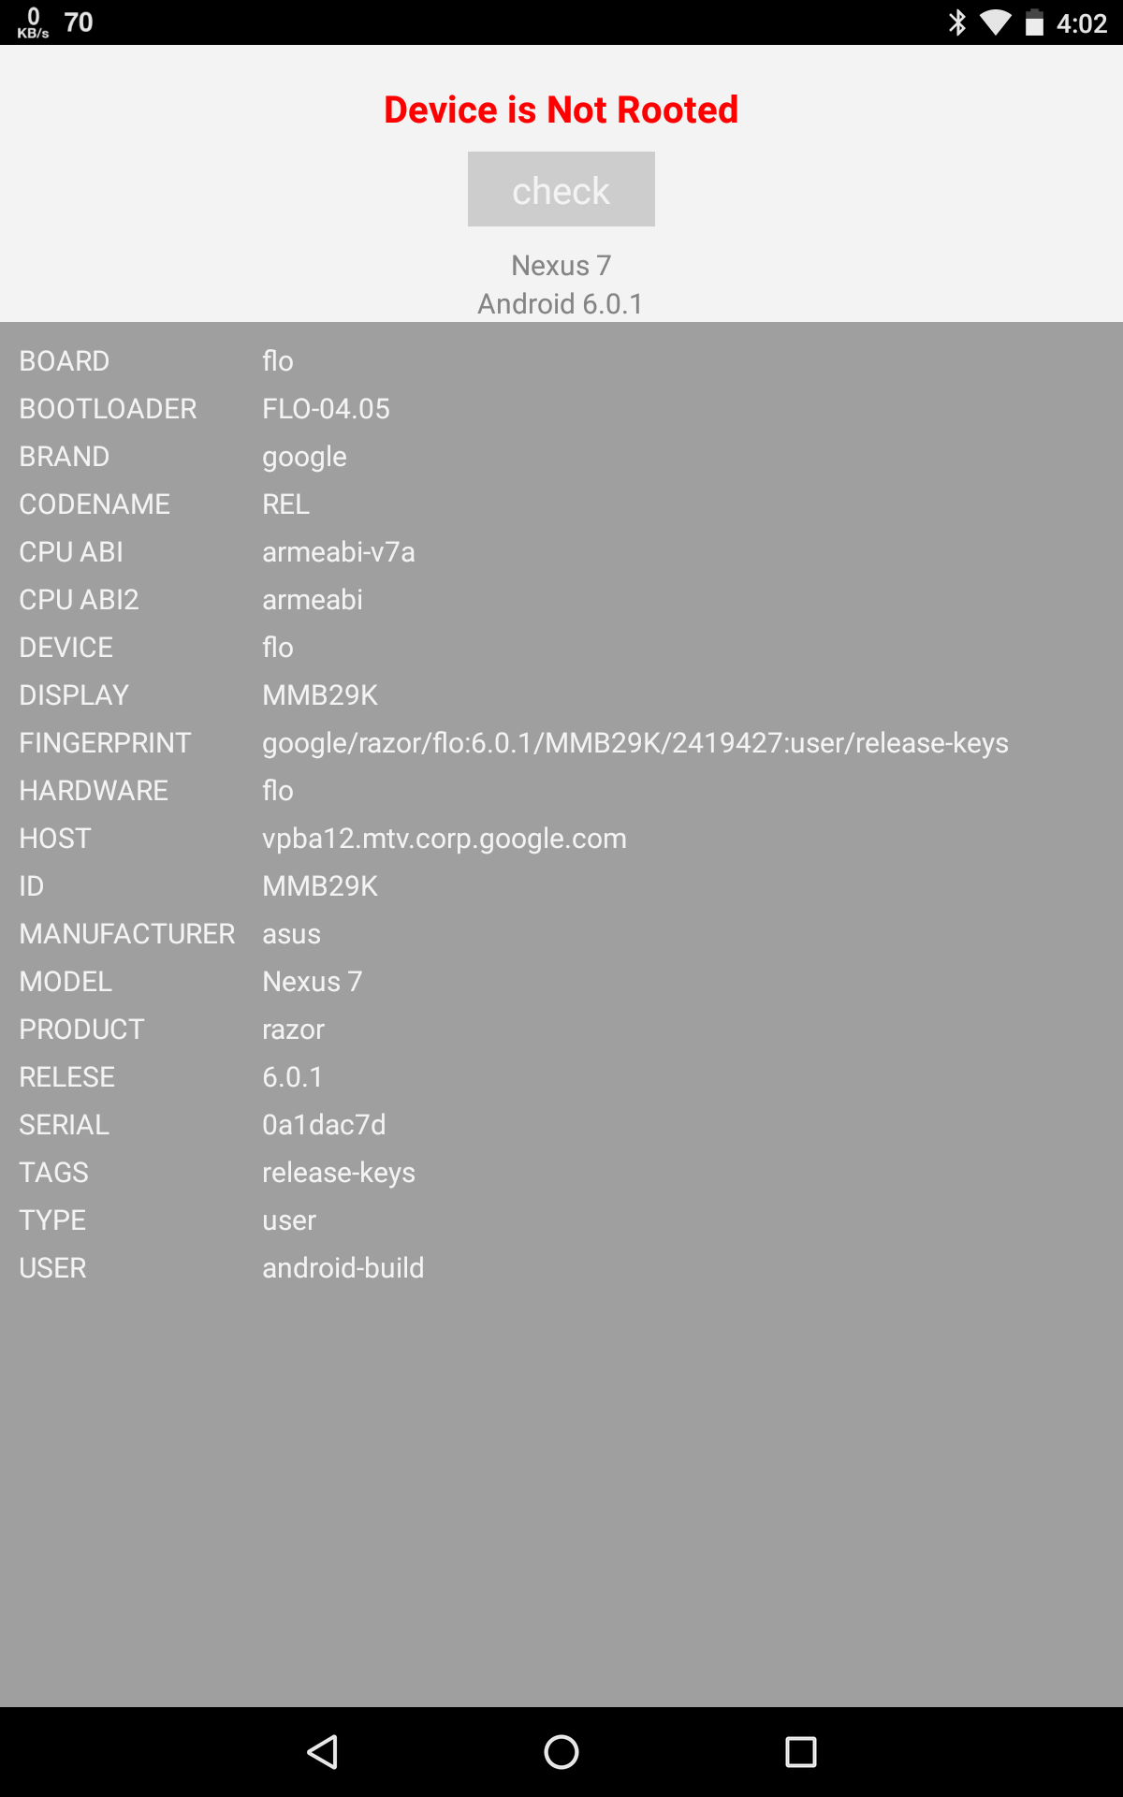Screen dimensions: 1123x1797
Task: Tap the Android back navigation icon
Action: [x=323, y=1752]
